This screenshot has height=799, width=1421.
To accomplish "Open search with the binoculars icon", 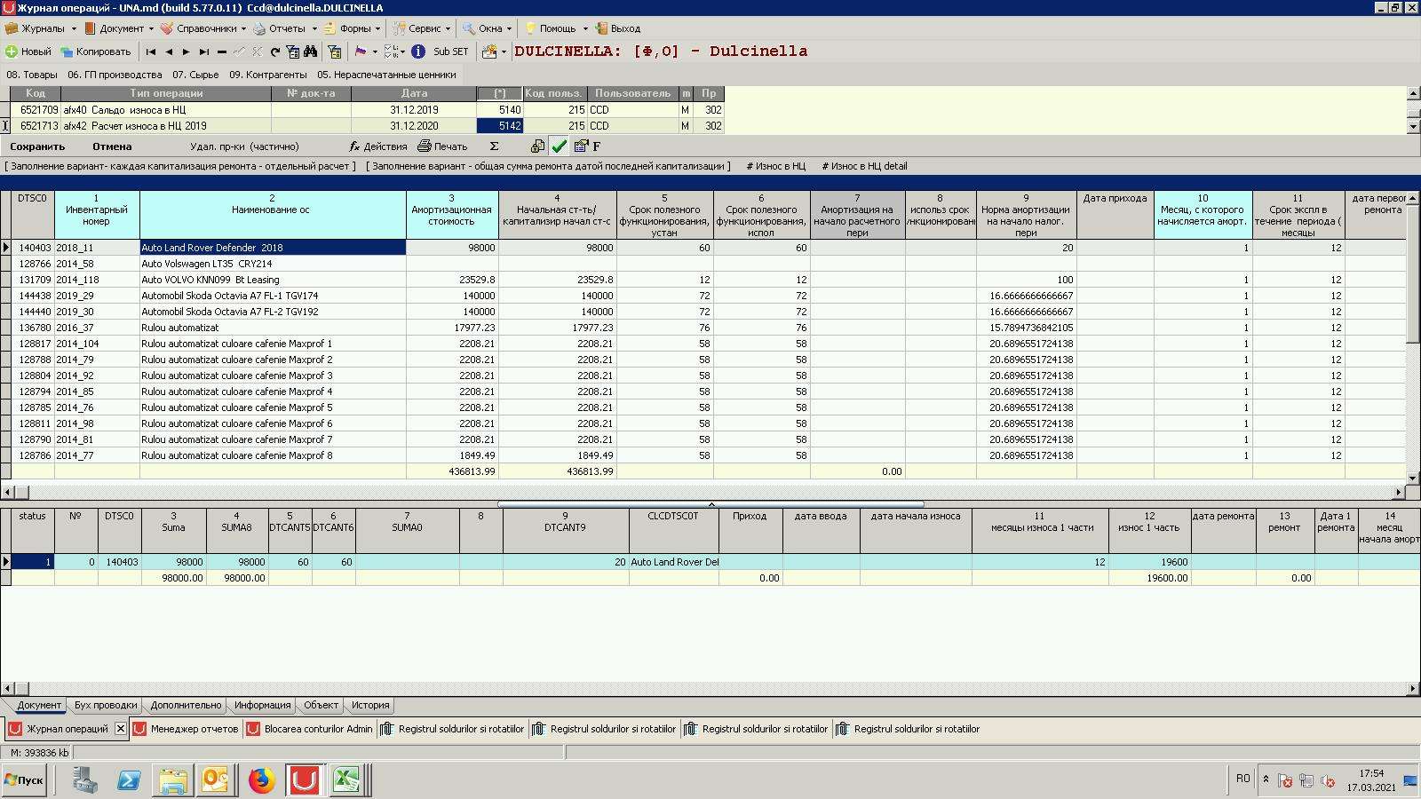I will coord(310,51).
